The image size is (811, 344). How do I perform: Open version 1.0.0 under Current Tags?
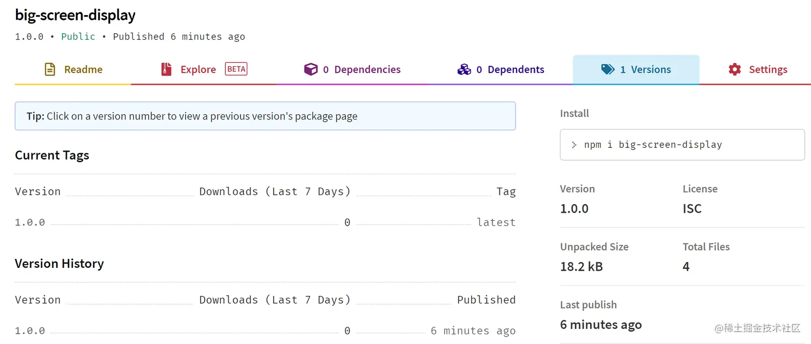coord(30,222)
